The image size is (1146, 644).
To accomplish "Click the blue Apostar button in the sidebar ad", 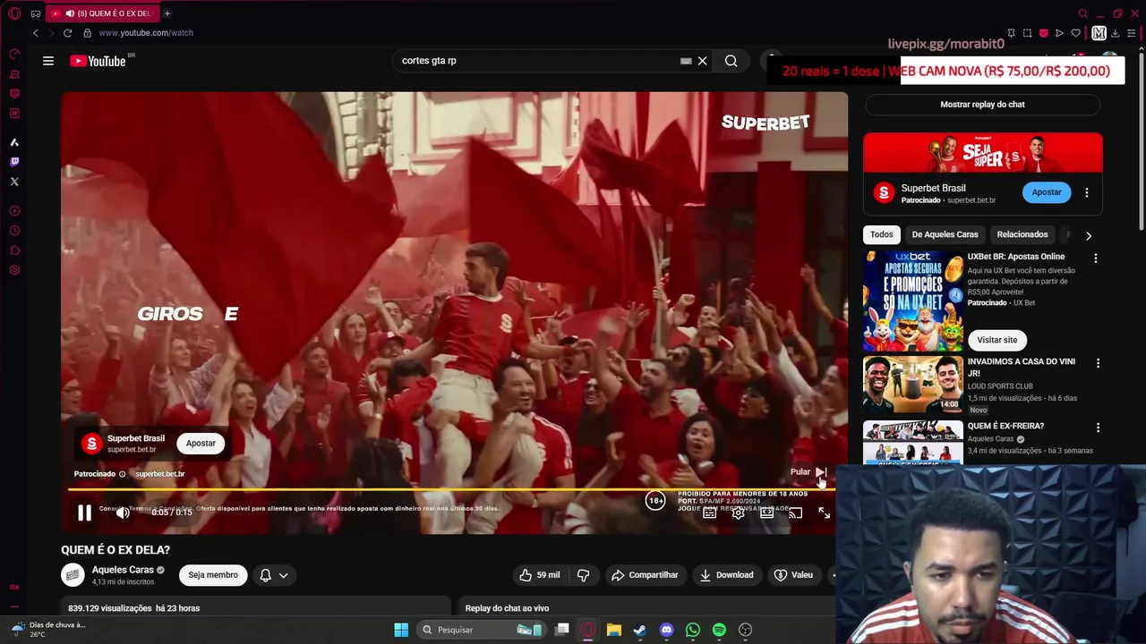I will (1046, 192).
